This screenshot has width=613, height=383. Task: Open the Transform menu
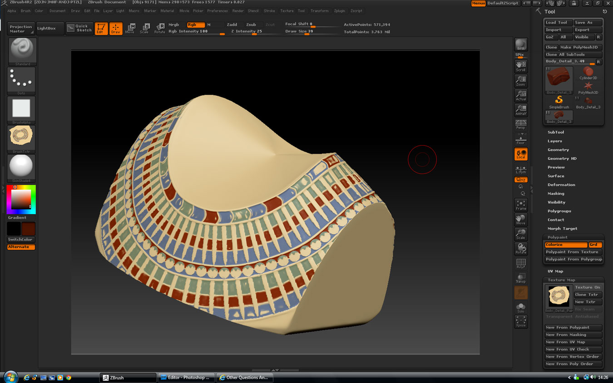(x=319, y=11)
